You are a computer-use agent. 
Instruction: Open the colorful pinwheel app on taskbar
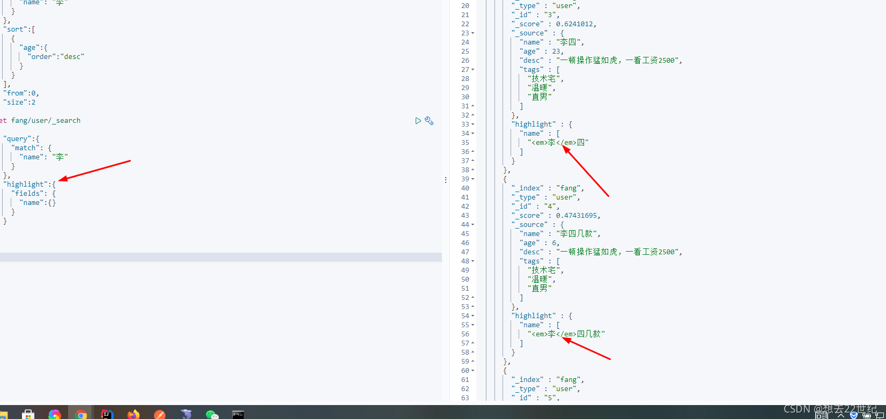click(x=55, y=415)
